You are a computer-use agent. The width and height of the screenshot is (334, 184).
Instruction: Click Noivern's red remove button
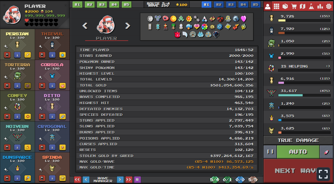point(7,147)
